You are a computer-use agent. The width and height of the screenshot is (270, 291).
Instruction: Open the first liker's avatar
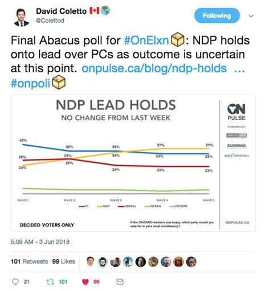coord(90,262)
